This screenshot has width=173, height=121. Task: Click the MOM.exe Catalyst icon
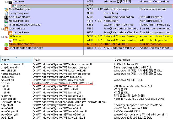pyautogui.click(x=6, y=37)
